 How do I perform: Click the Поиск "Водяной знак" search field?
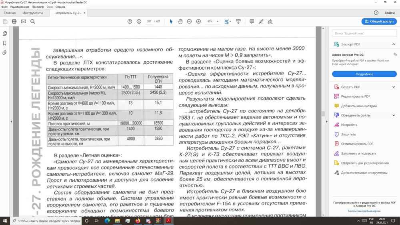pyautogui.click(x=364, y=33)
